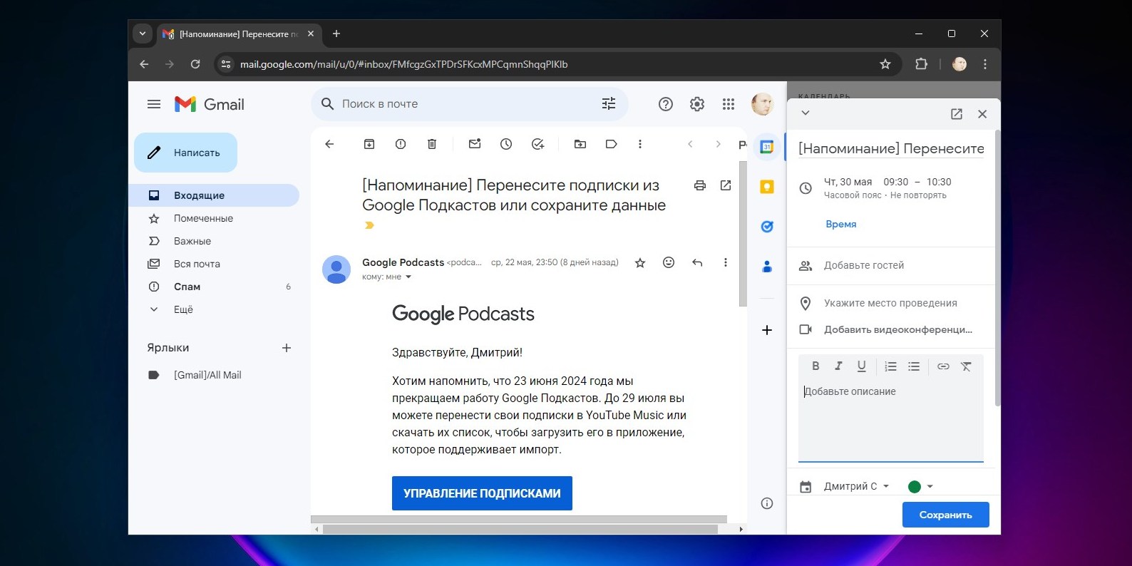The height and width of the screenshot is (566, 1132).
Task: Create new label plus button
Action: pos(287,348)
